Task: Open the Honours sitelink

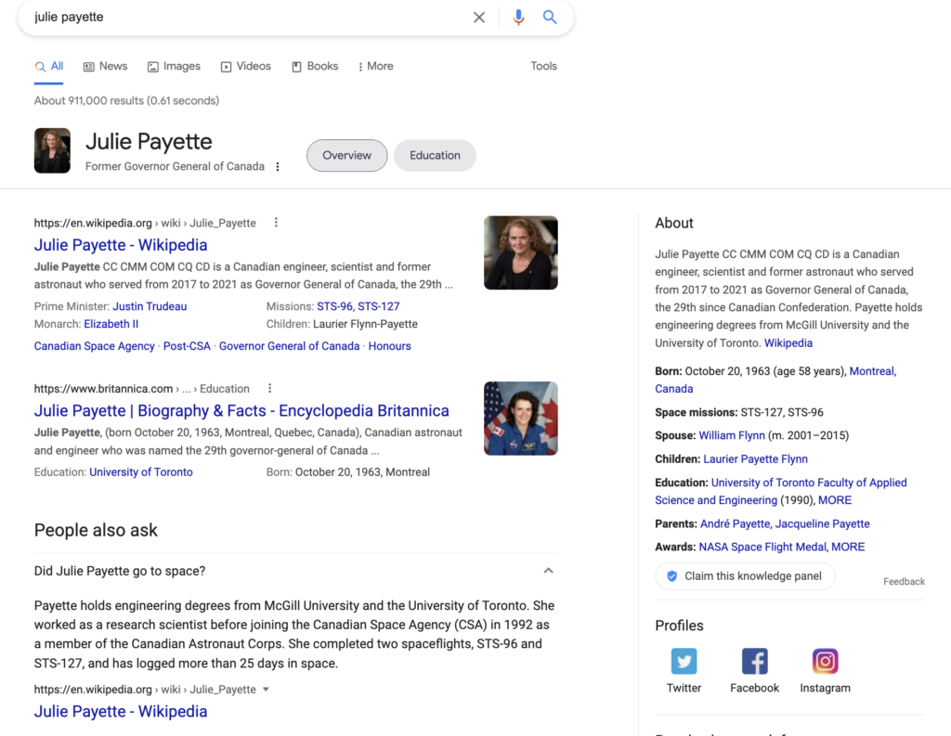Action: click(389, 345)
